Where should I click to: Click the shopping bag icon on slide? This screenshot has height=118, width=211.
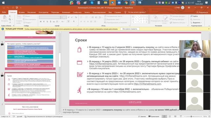click(79, 49)
